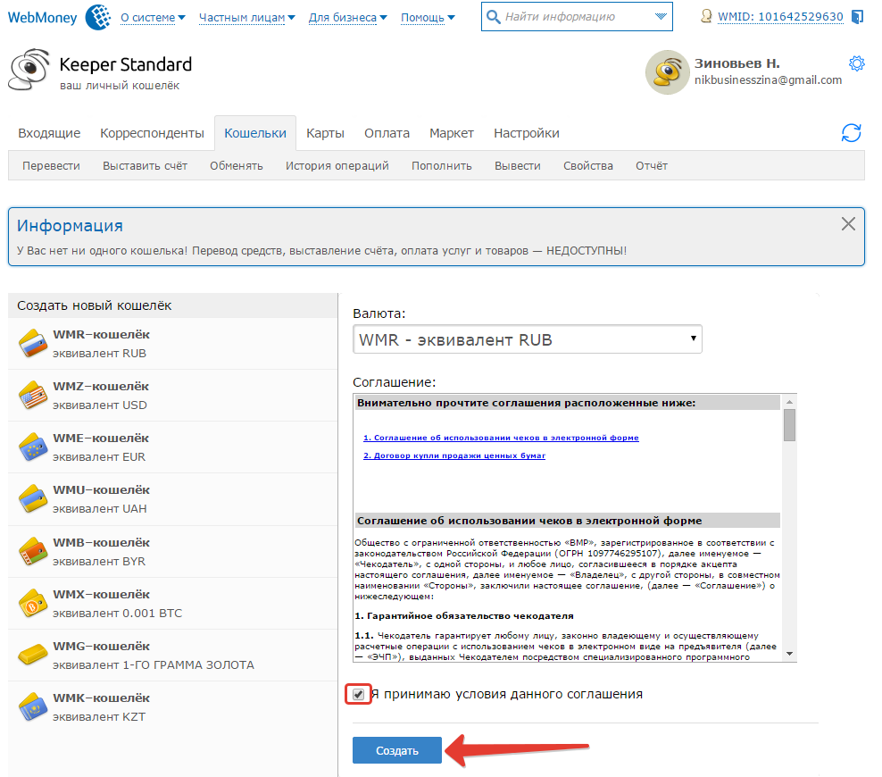Select WME-кошелёк эквивалент EUR

click(x=172, y=447)
